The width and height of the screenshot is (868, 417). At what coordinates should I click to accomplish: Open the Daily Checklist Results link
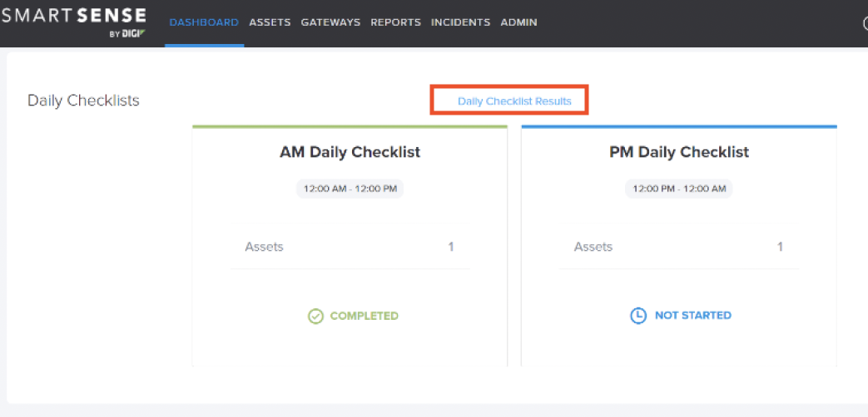pos(514,101)
